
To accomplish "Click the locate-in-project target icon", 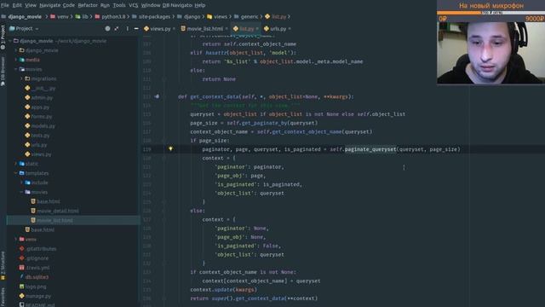I will click(108, 28).
